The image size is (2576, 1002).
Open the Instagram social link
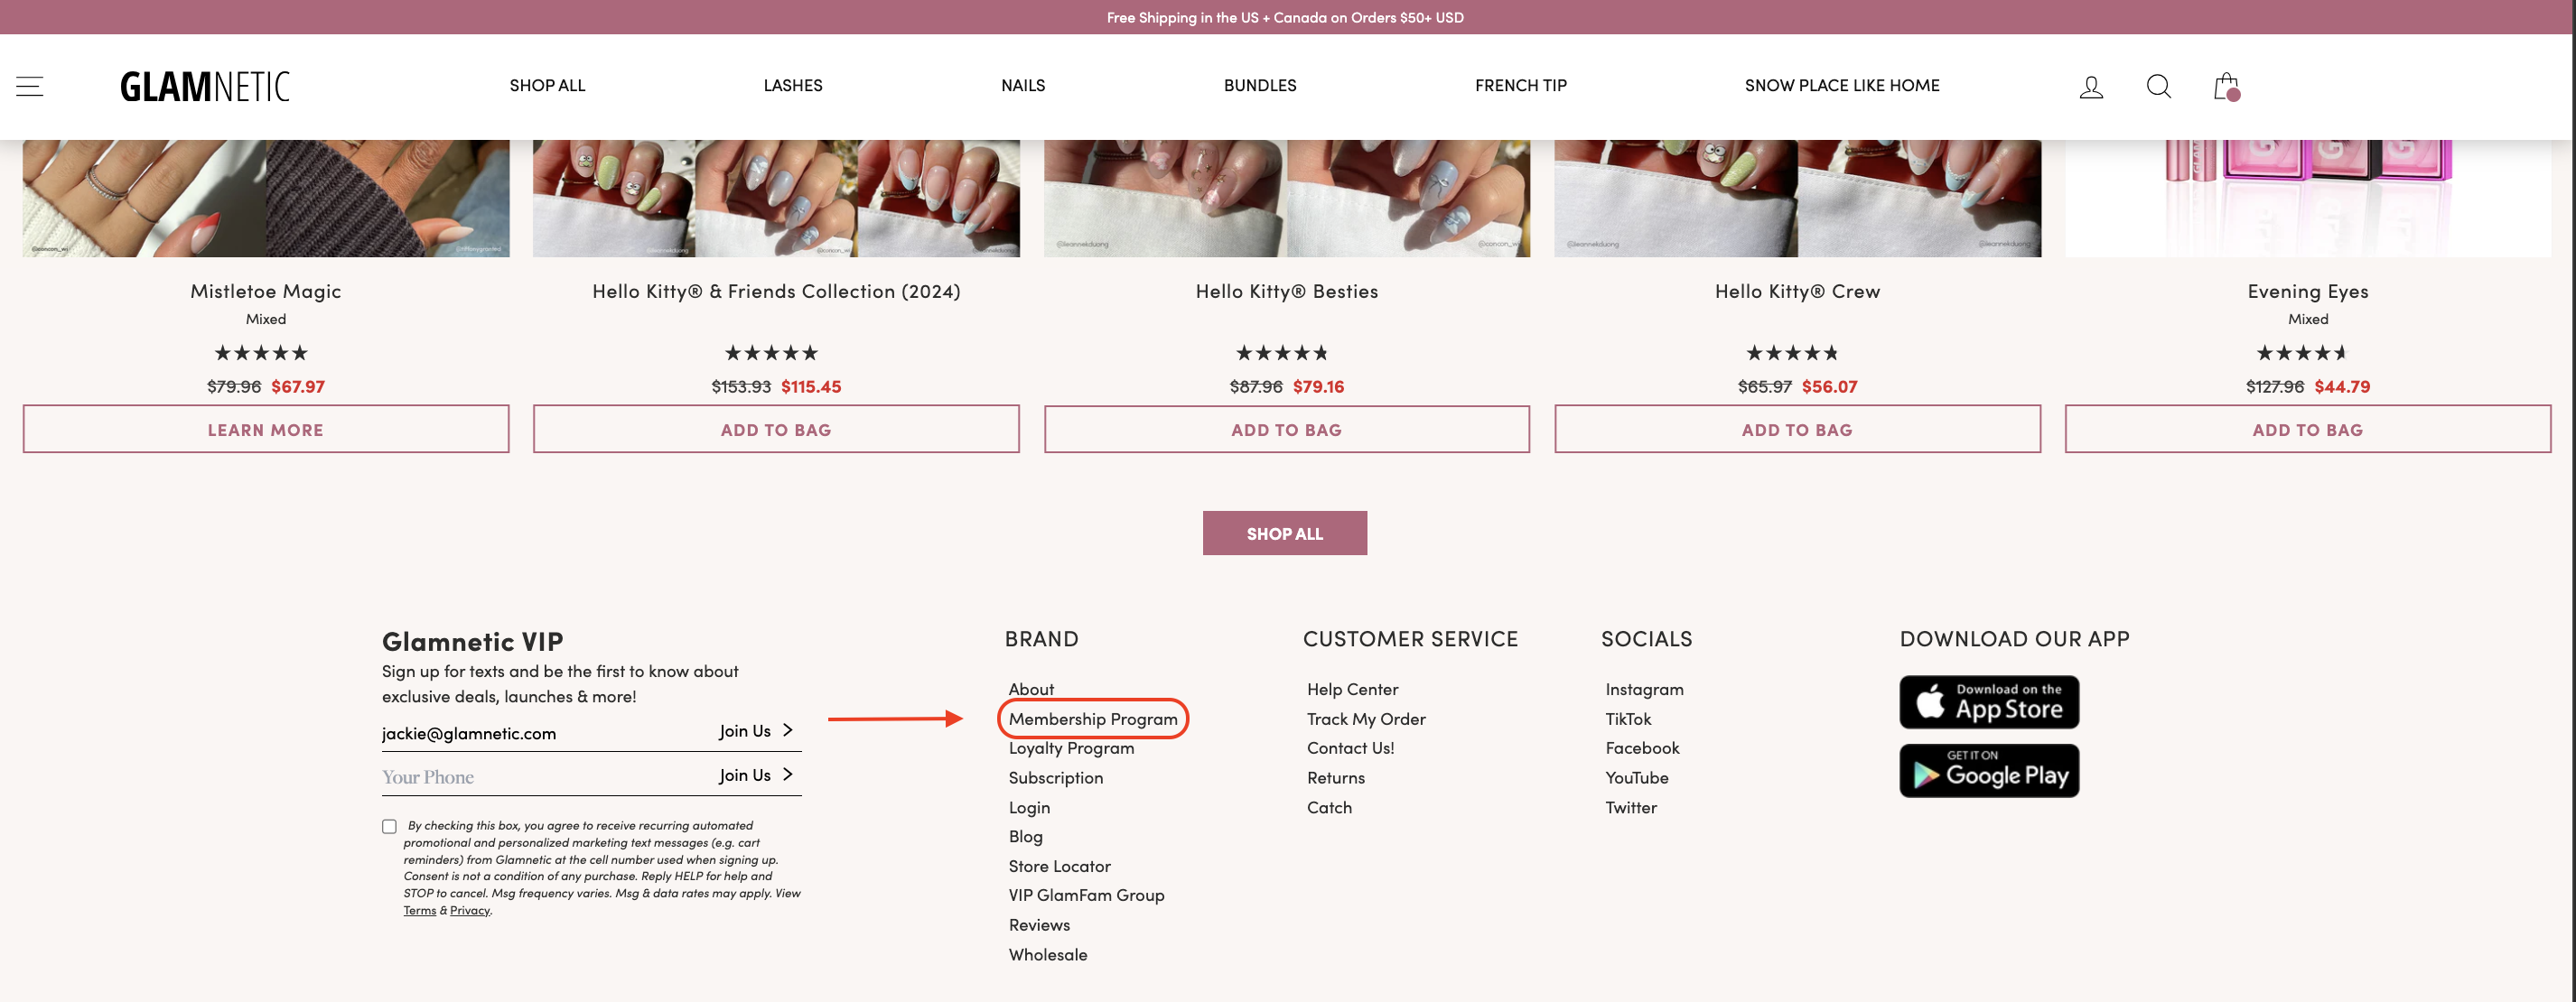[1644, 690]
